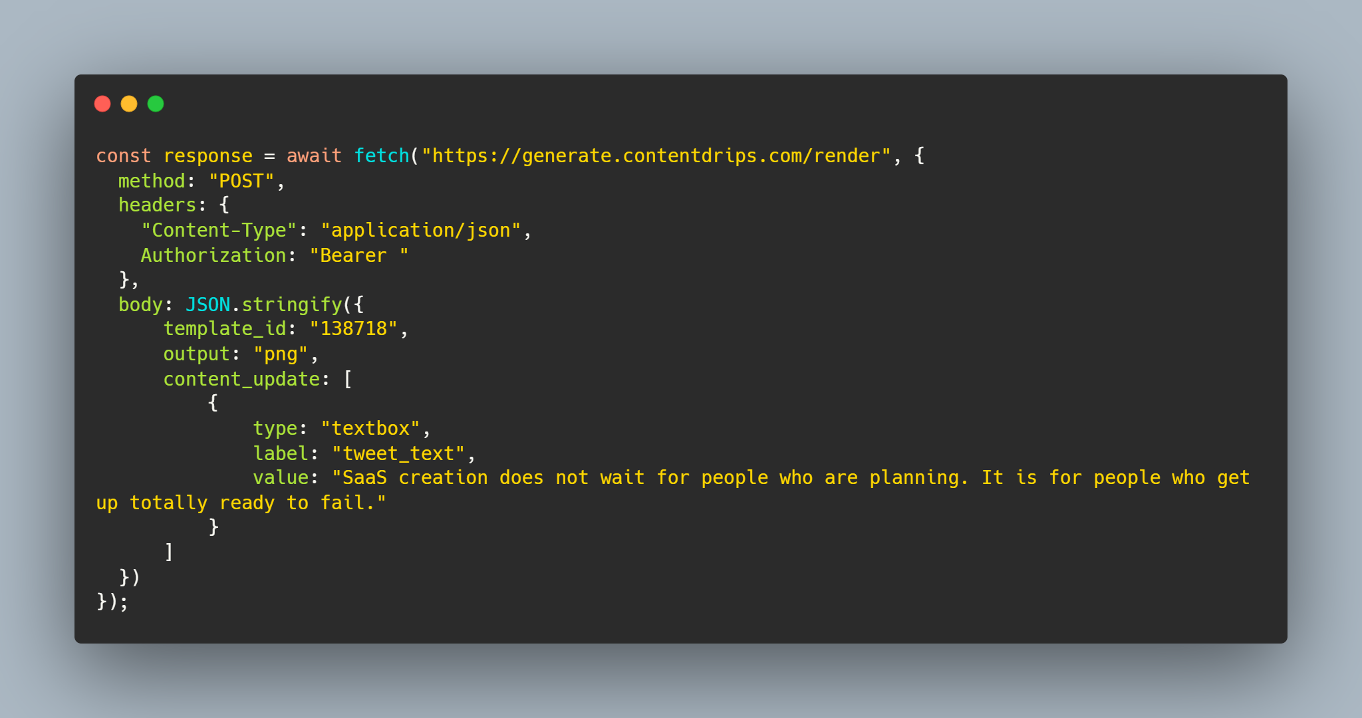This screenshot has width=1362, height=718.
Task: Click the "png" output value
Action: [x=281, y=354]
